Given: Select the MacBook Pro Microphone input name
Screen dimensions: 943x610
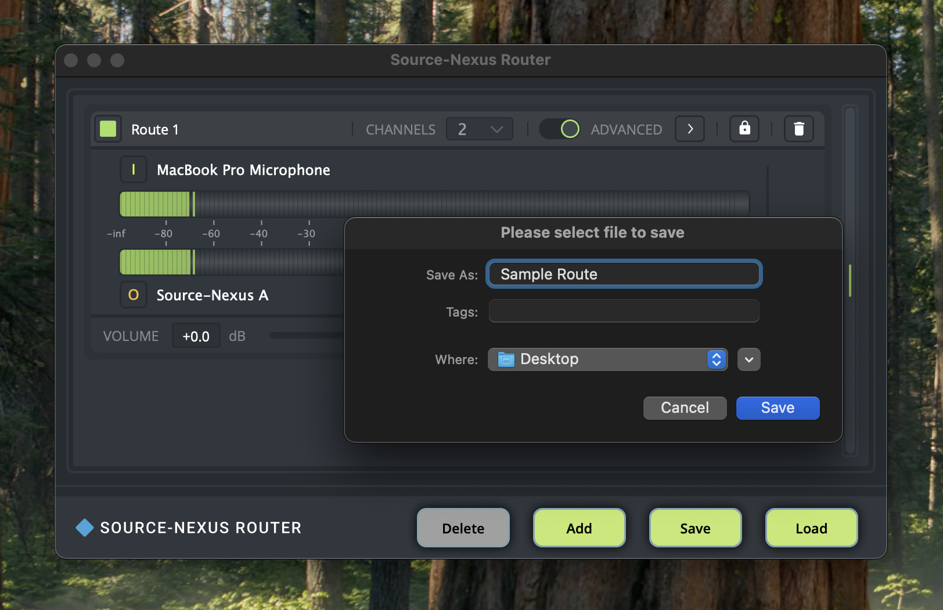Looking at the screenshot, I should click(243, 170).
